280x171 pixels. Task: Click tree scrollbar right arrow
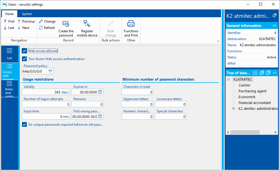(275, 132)
